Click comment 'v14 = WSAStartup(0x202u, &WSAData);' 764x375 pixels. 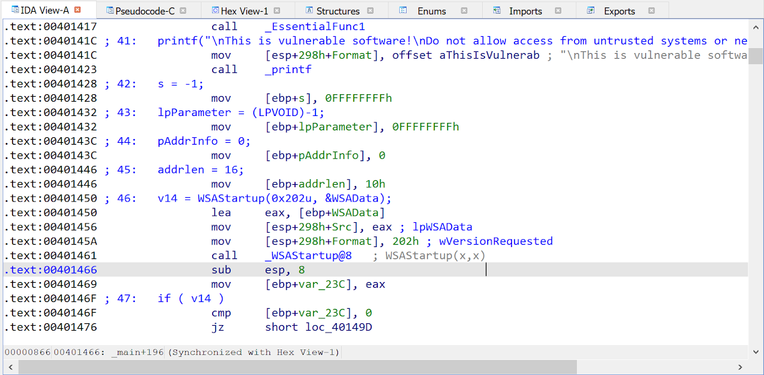(274, 198)
